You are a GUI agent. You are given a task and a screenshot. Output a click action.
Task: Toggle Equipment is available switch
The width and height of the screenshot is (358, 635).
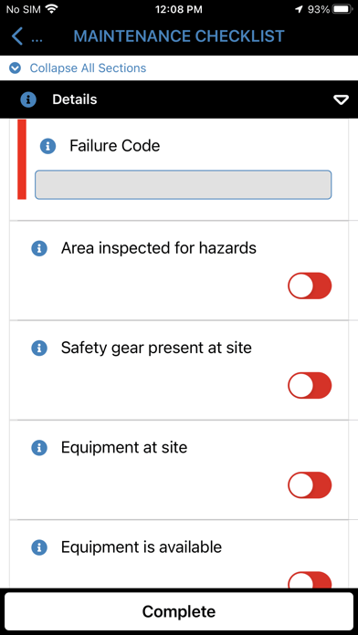coord(310,580)
